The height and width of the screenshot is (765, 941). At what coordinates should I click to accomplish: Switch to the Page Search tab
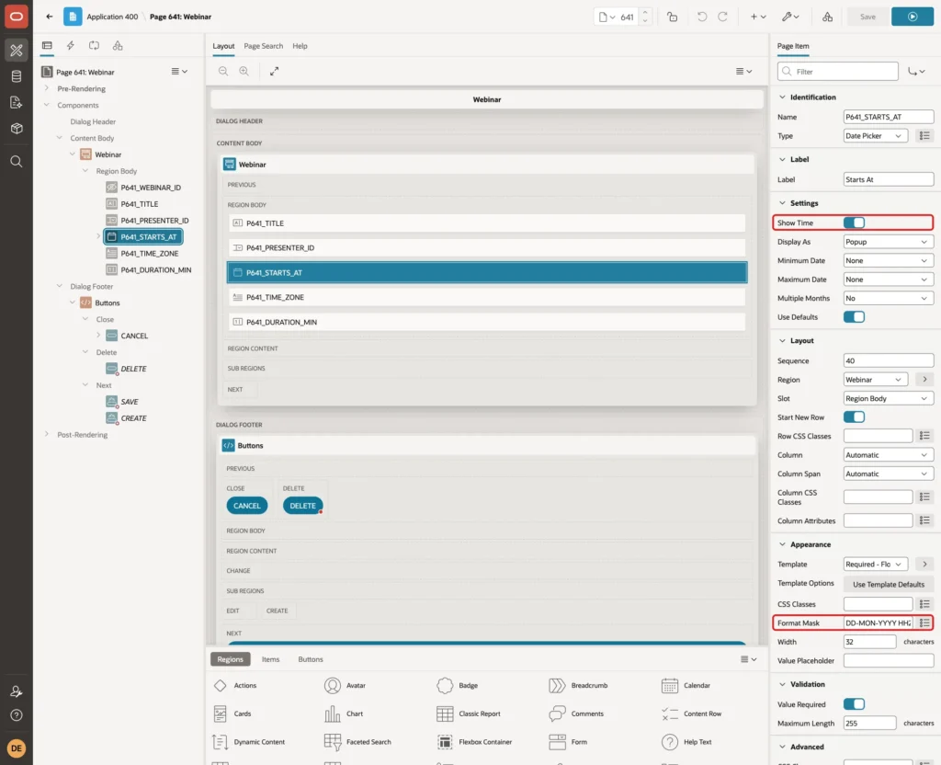click(263, 46)
